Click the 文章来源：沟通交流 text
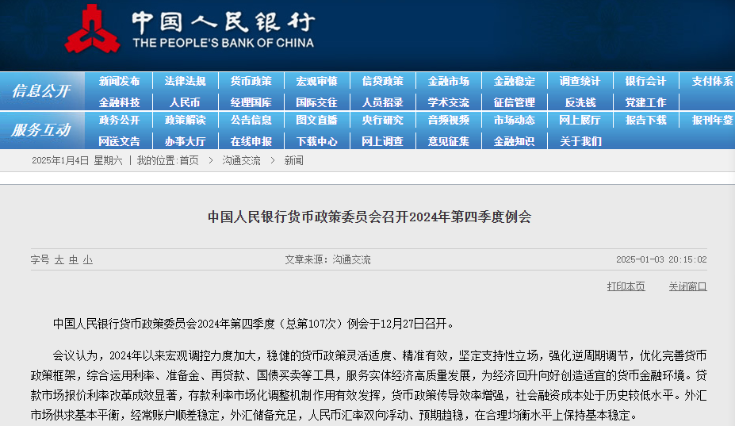Screen dimensions: 735x426 point(327,259)
